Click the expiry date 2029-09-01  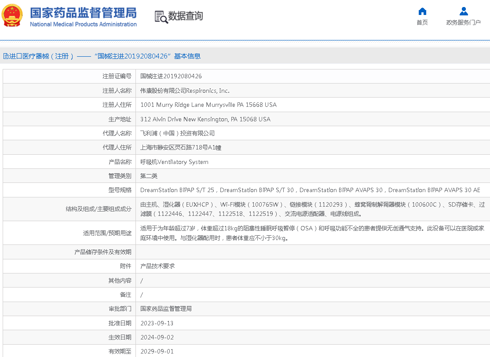tap(157, 351)
